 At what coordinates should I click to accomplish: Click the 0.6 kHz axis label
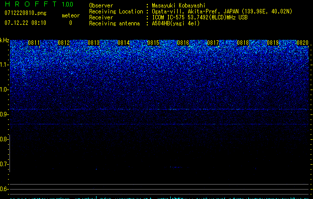click(4, 189)
